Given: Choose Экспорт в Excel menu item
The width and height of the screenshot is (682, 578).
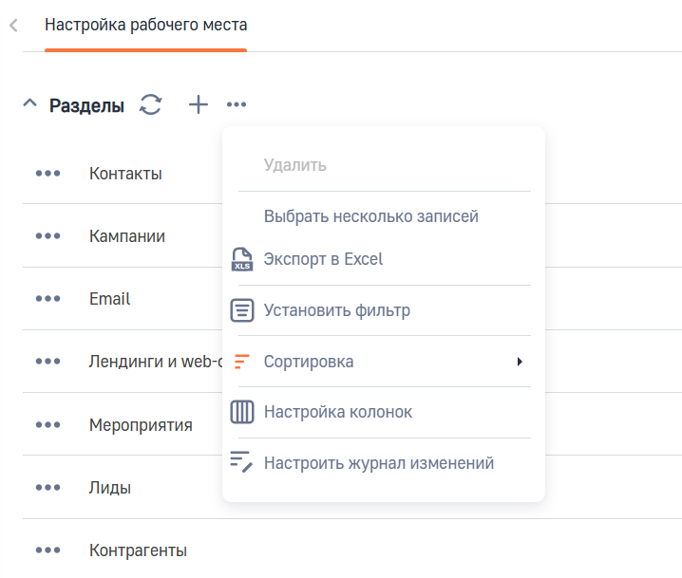Looking at the screenshot, I should click(323, 259).
